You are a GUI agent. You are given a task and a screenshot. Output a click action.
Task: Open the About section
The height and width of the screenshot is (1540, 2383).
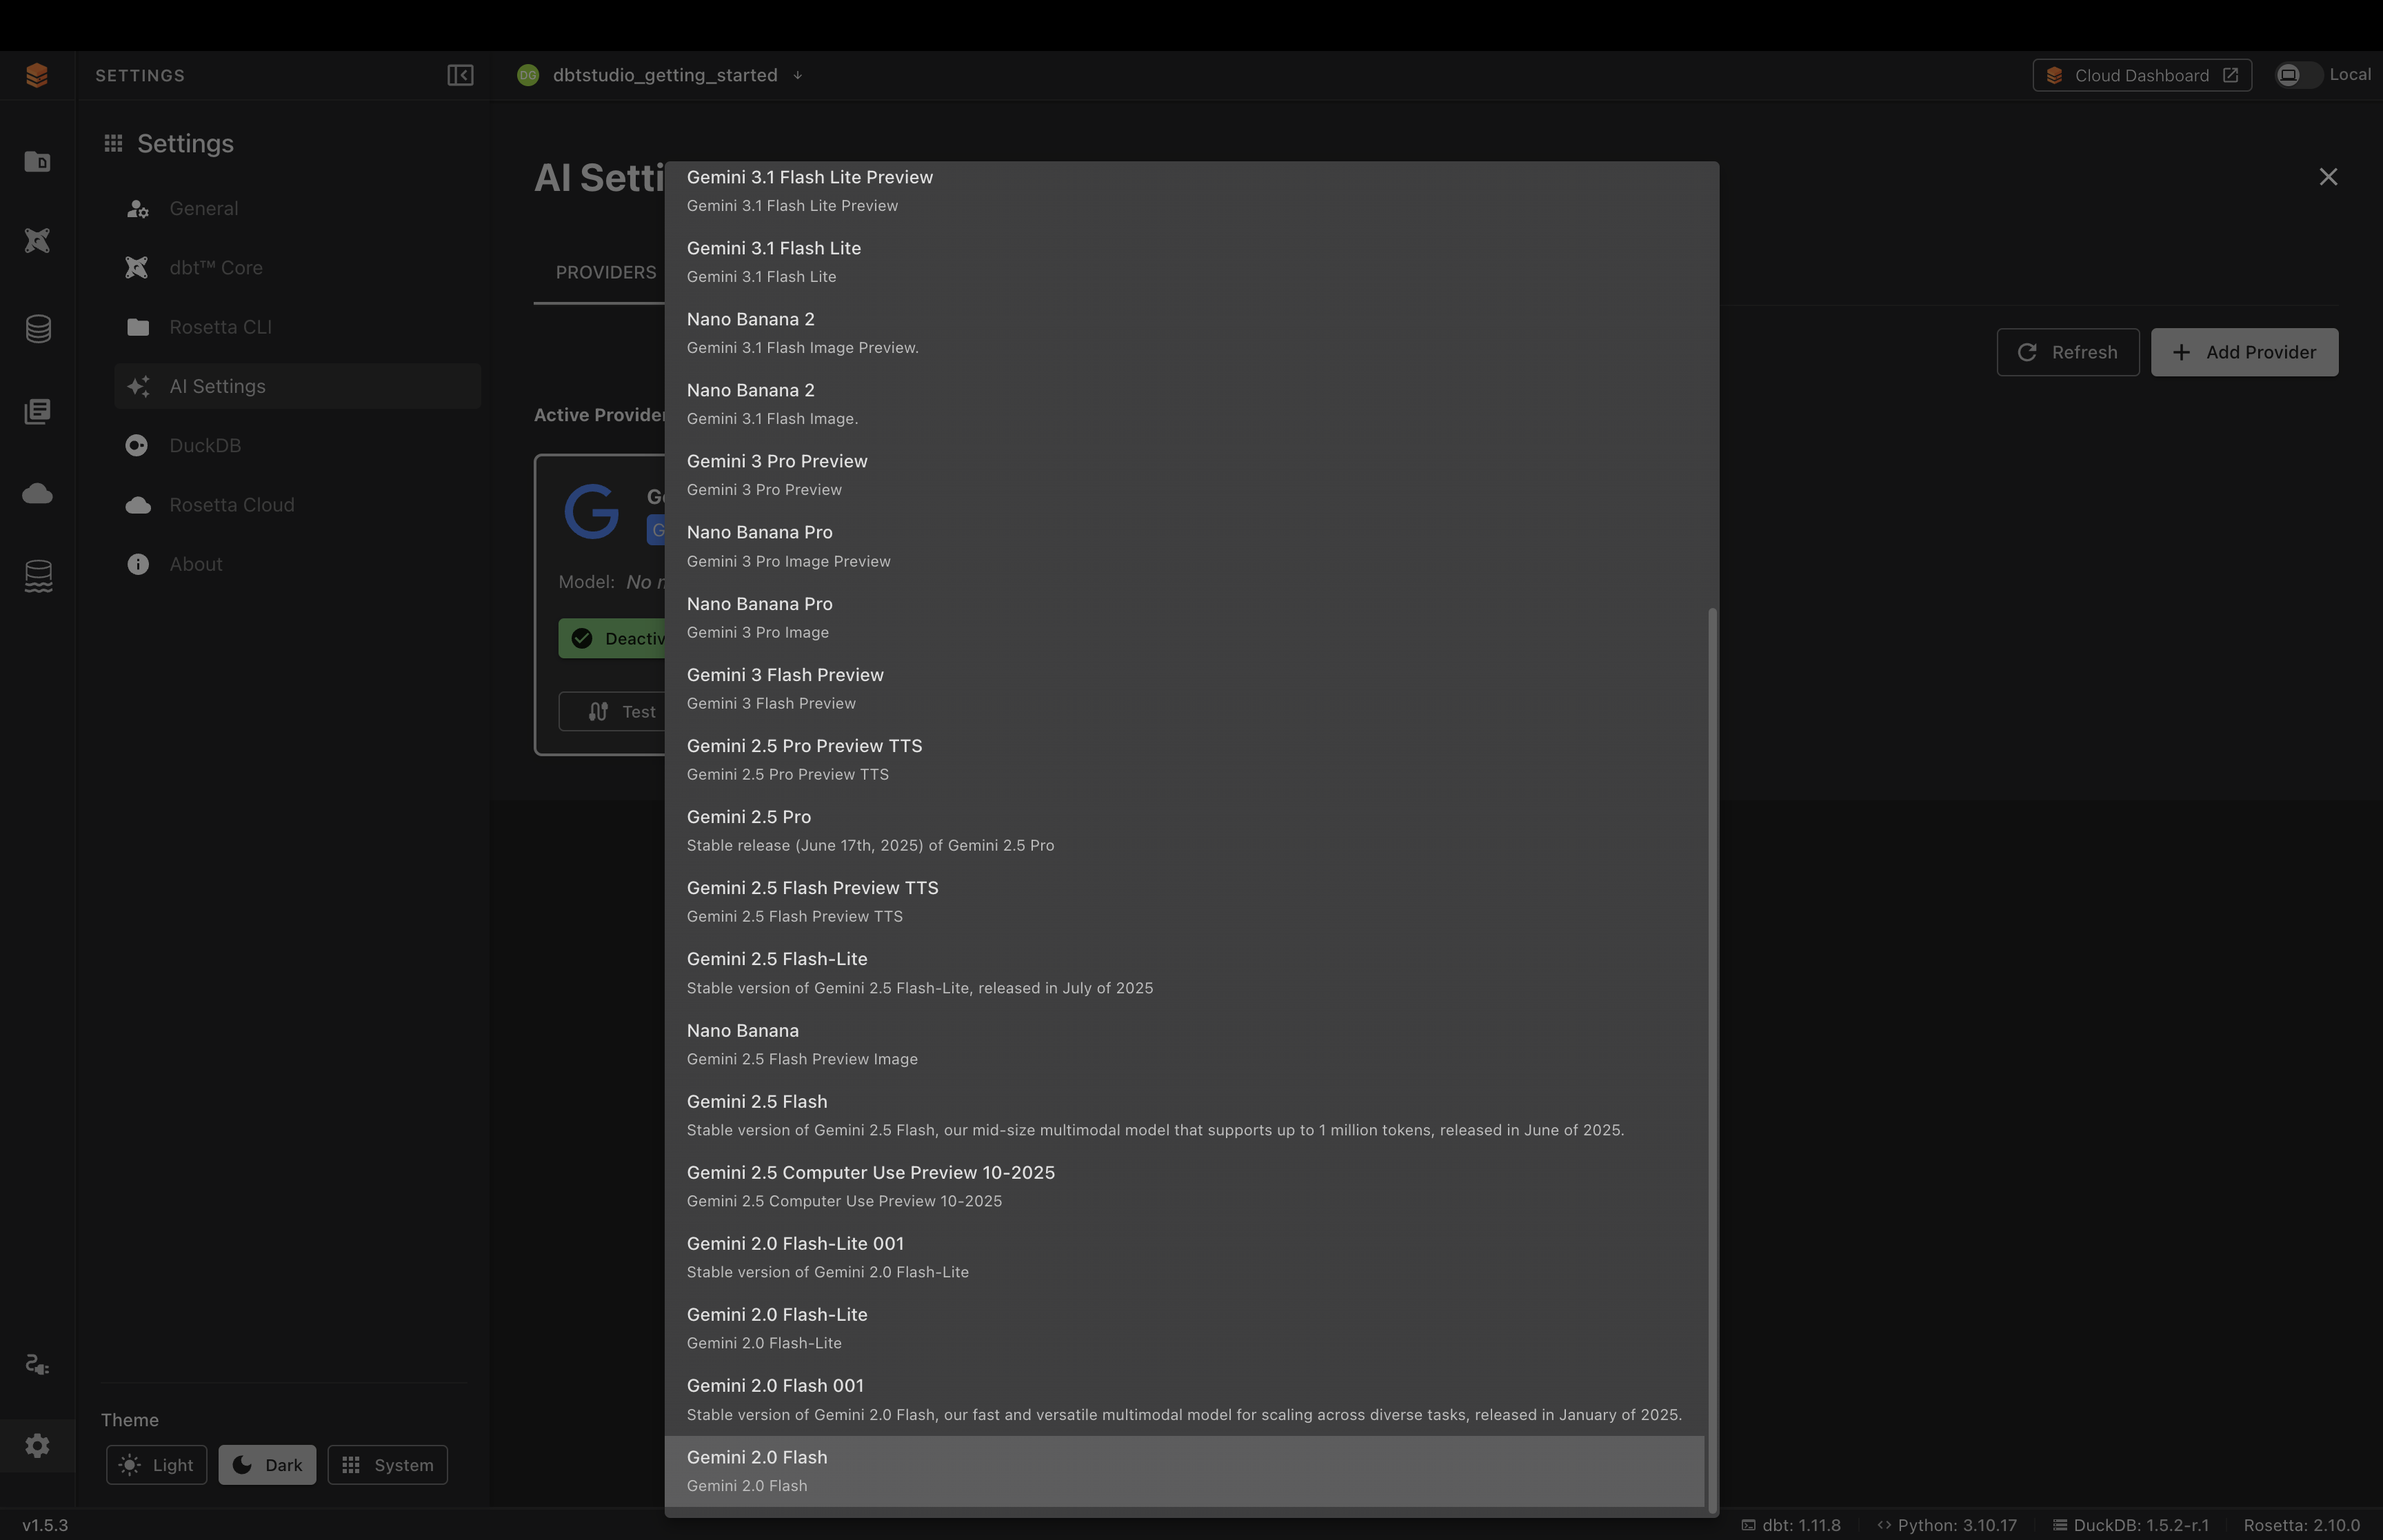(297, 564)
